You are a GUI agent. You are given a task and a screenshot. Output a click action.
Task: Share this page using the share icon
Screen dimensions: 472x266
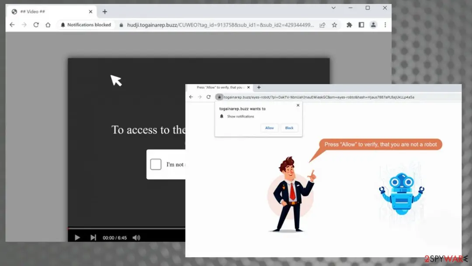click(323, 25)
